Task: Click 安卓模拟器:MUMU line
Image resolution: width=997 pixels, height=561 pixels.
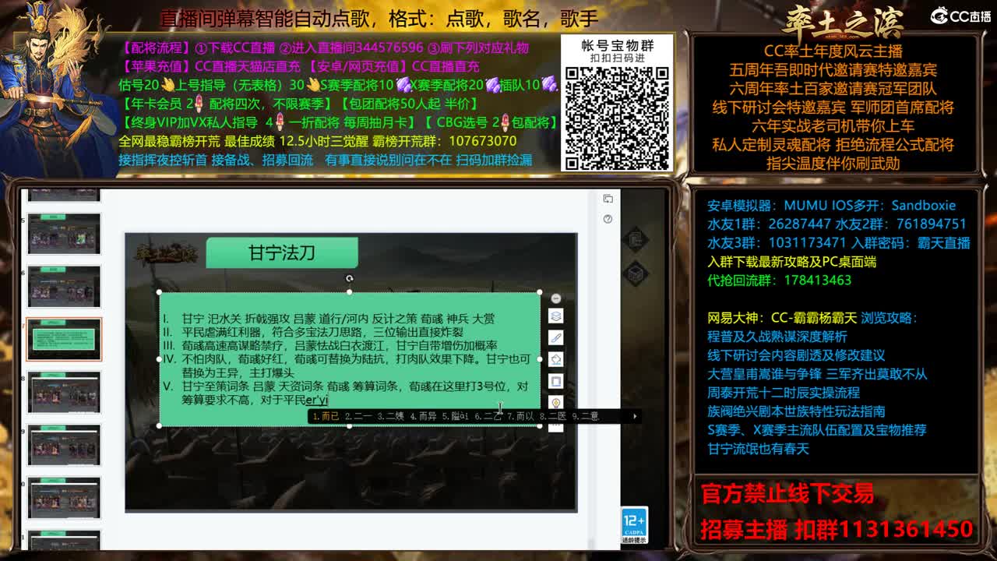Action: click(x=831, y=206)
